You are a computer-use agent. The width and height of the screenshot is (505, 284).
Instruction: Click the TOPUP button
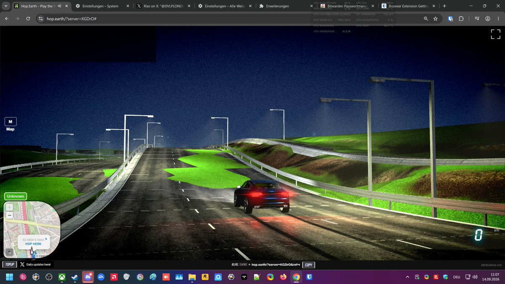[x=9, y=265]
